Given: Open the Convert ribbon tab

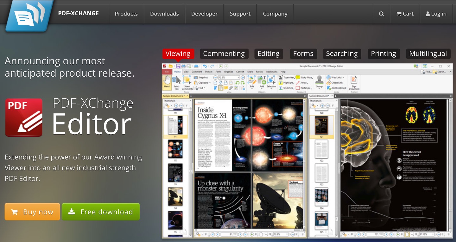Looking at the screenshot, I should click(240, 72).
